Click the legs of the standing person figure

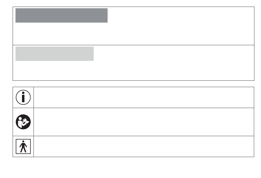point(23,150)
